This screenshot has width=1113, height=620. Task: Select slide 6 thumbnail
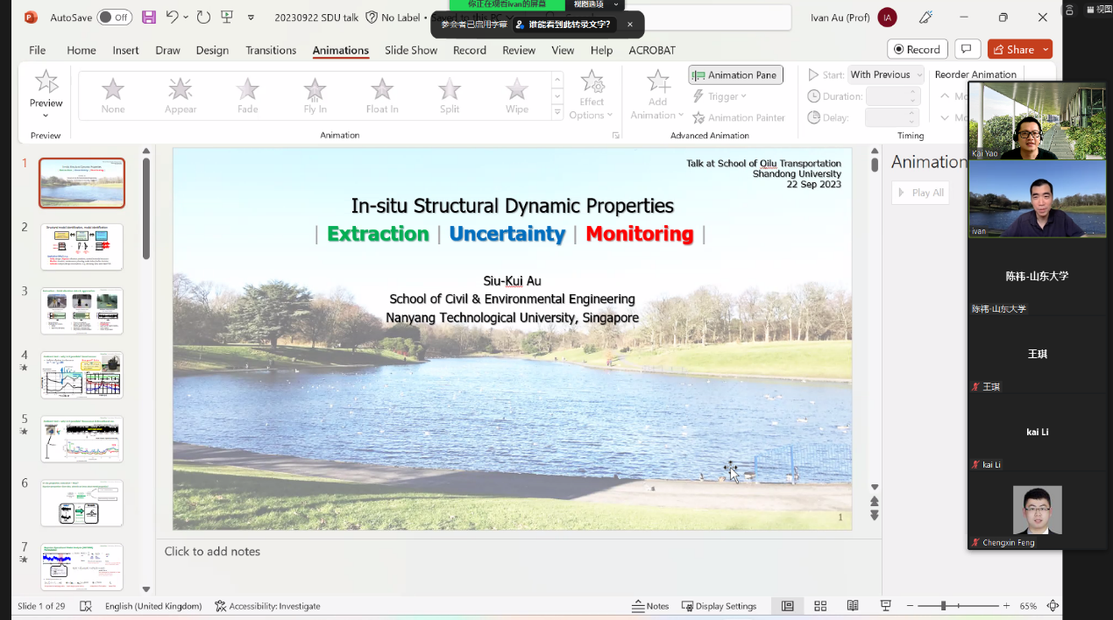click(82, 504)
